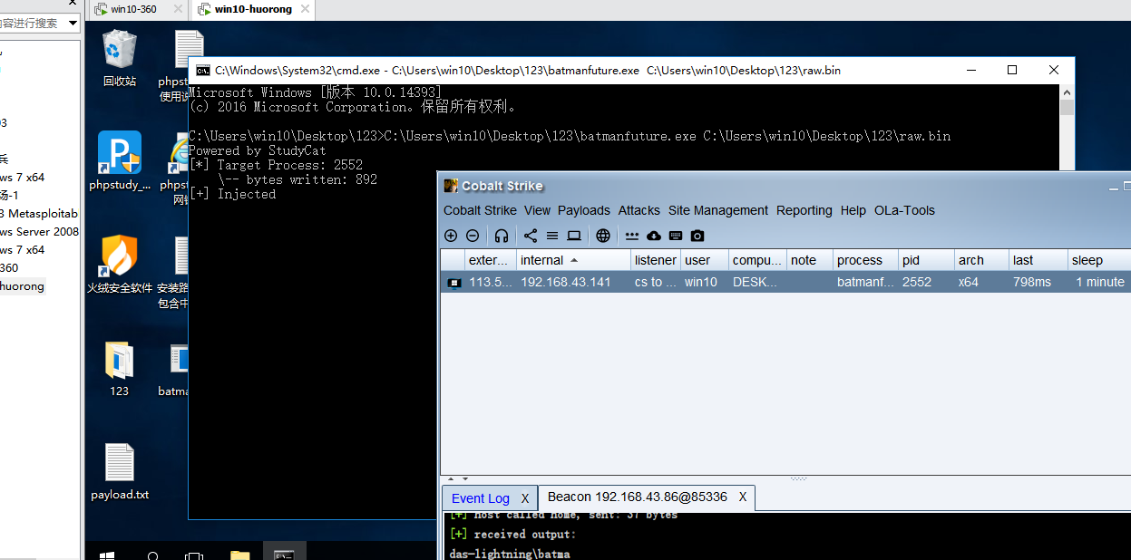The width and height of the screenshot is (1131, 560).
Task: Select the win10-huorong VM tab
Action: click(x=253, y=9)
